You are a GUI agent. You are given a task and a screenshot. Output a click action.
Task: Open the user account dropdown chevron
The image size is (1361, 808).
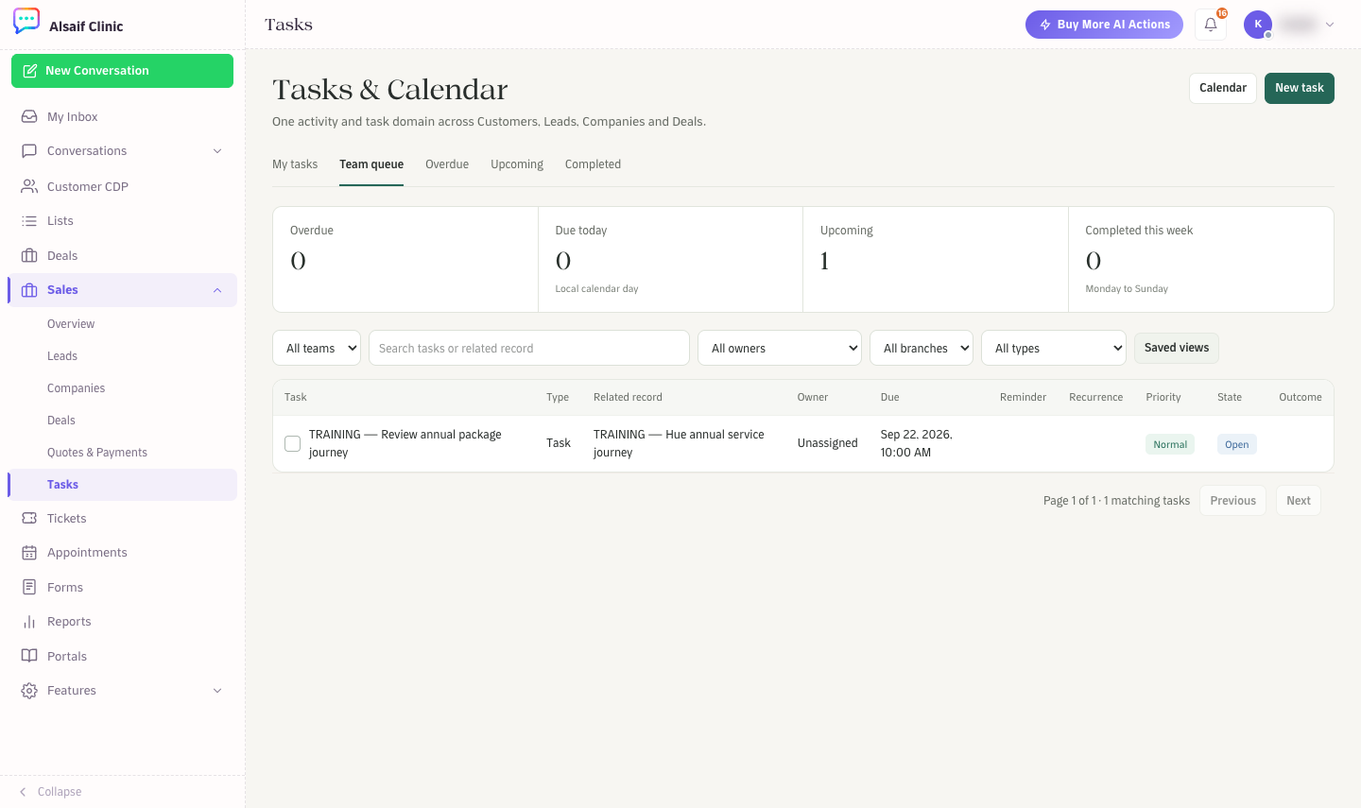point(1330,25)
